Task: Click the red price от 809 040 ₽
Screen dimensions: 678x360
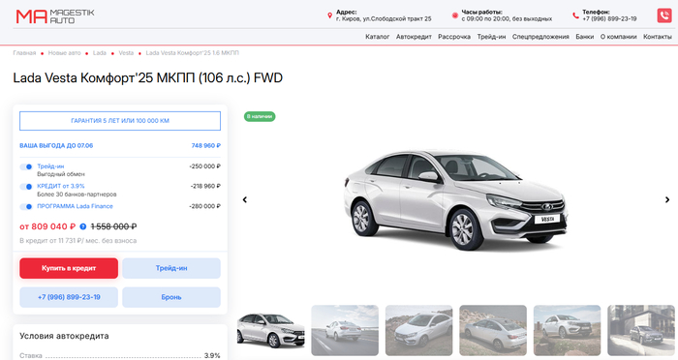Action: 47,226
